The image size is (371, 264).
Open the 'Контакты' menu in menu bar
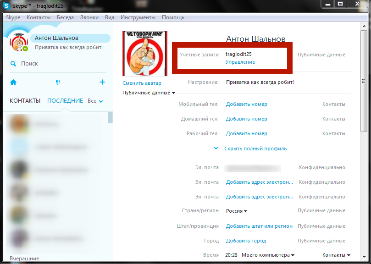39,17
